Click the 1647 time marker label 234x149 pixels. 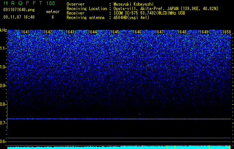pos(159,32)
